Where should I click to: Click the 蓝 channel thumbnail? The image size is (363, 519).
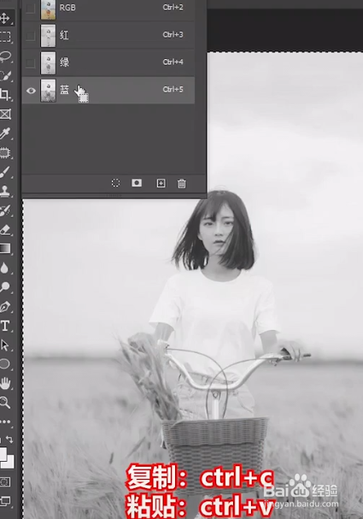(48, 91)
